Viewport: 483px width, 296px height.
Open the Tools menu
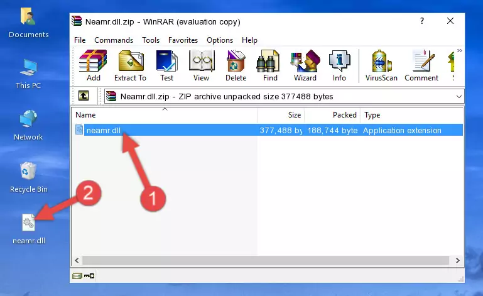[151, 40]
